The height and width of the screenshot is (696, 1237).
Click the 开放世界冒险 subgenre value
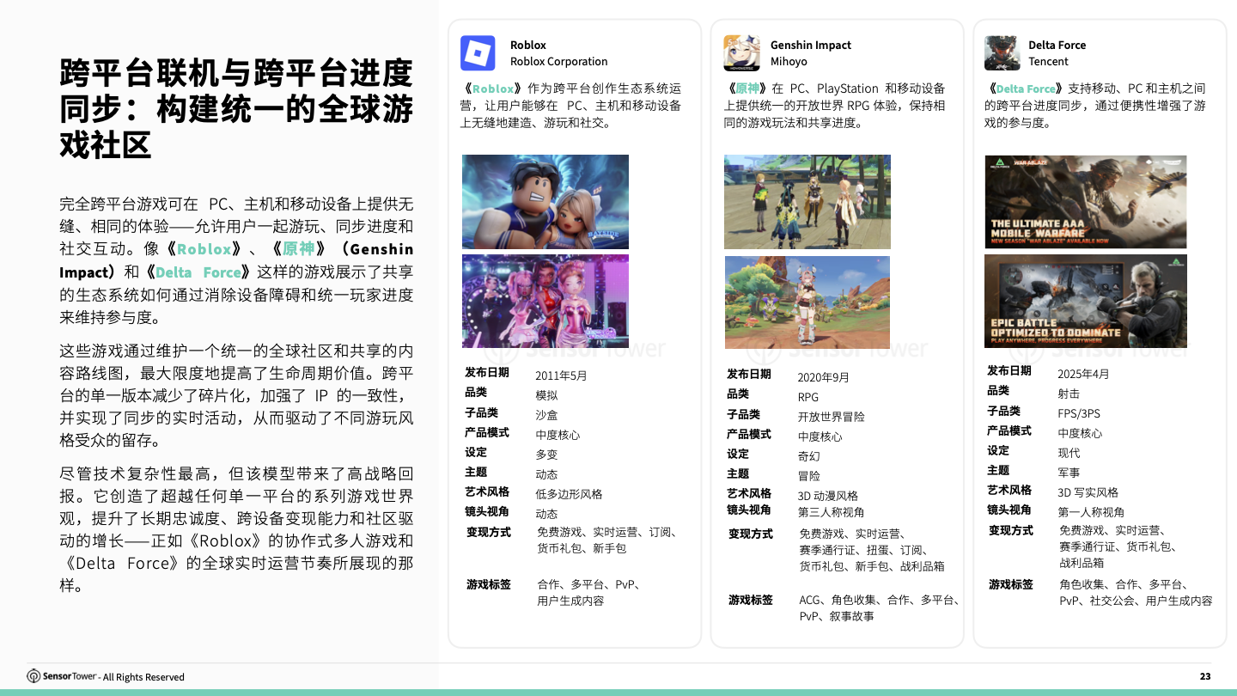tap(832, 417)
